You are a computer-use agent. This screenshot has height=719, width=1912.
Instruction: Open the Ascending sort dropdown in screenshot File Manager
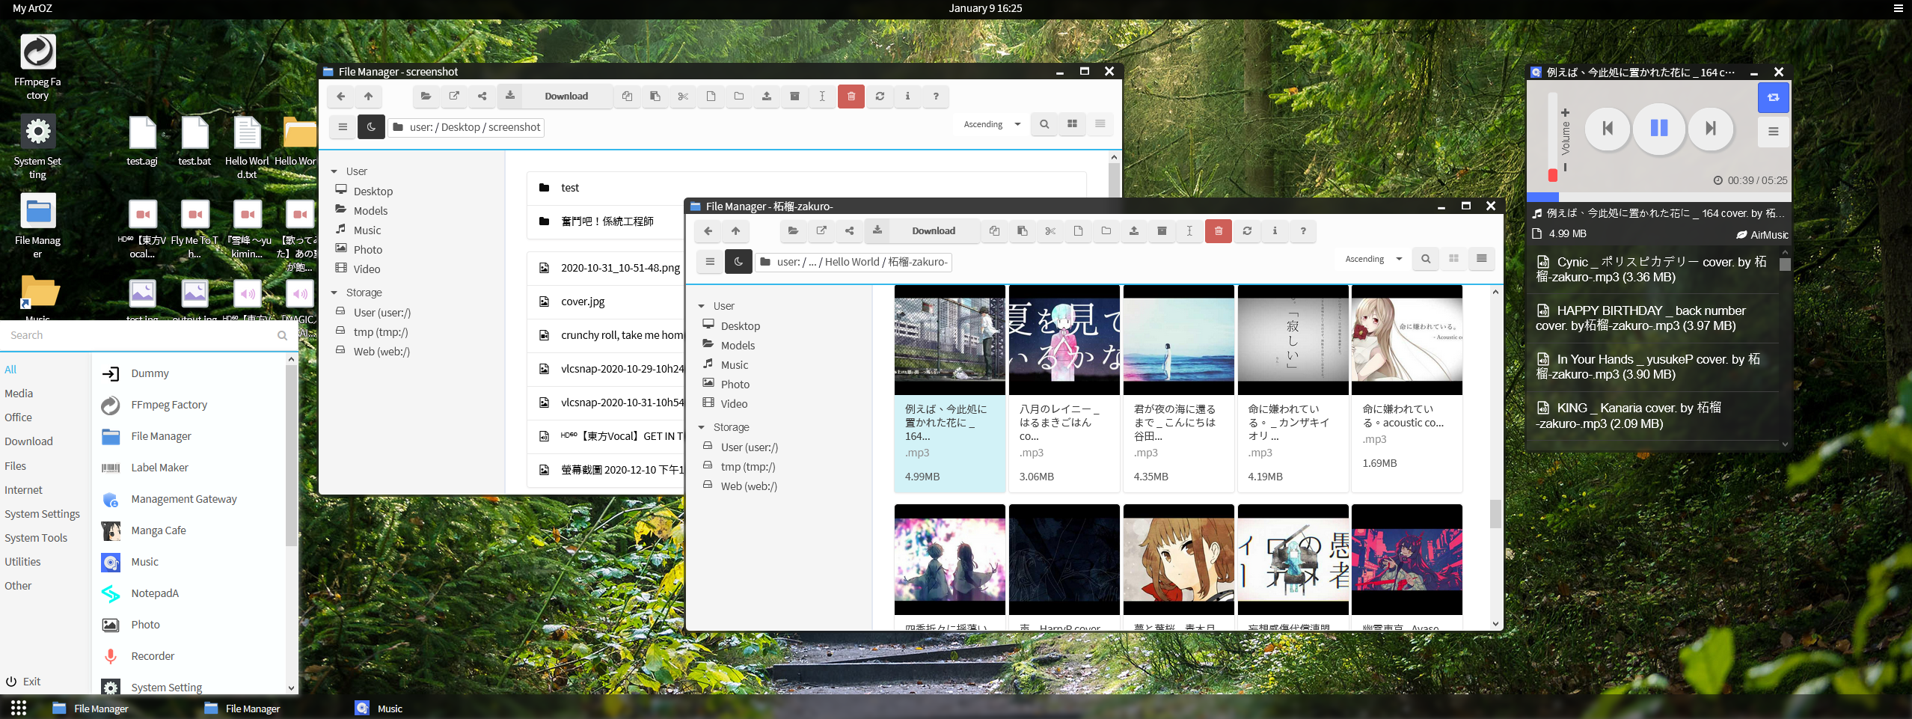coord(992,124)
